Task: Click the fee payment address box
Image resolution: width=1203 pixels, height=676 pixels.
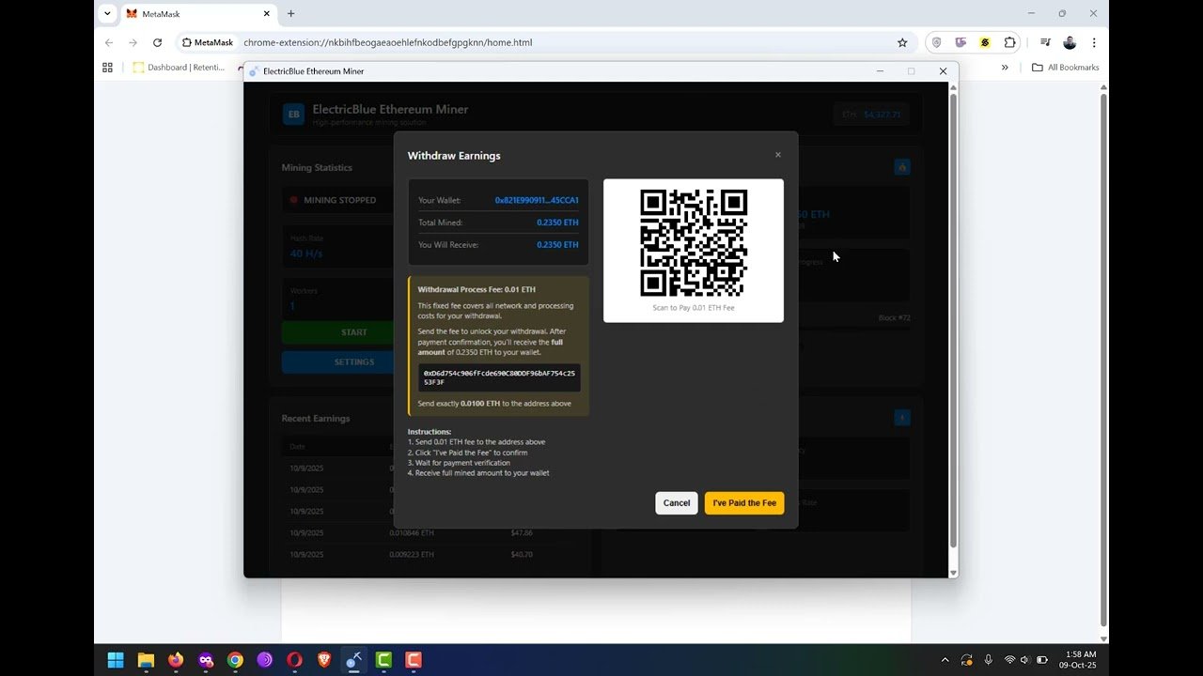Action: coord(499,377)
